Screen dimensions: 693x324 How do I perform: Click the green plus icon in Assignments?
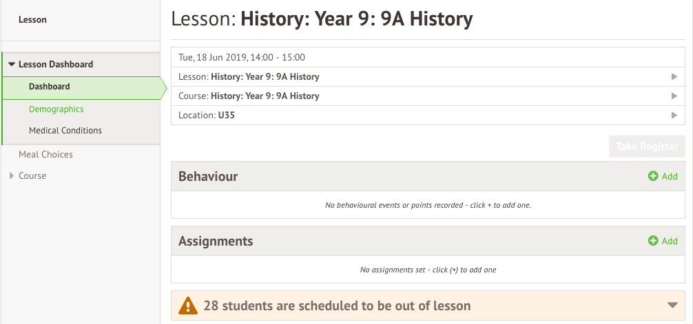pos(653,241)
